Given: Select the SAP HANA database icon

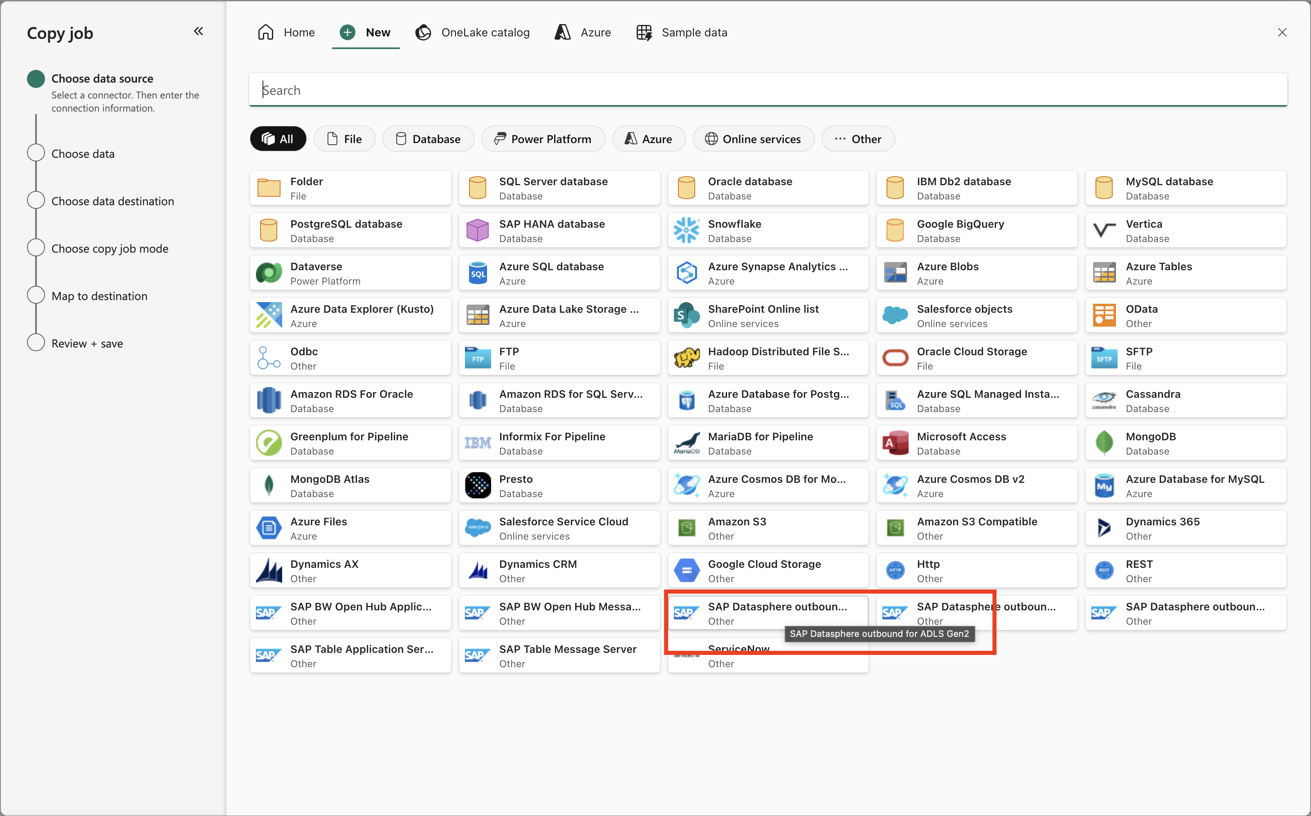Looking at the screenshot, I should (477, 230).
